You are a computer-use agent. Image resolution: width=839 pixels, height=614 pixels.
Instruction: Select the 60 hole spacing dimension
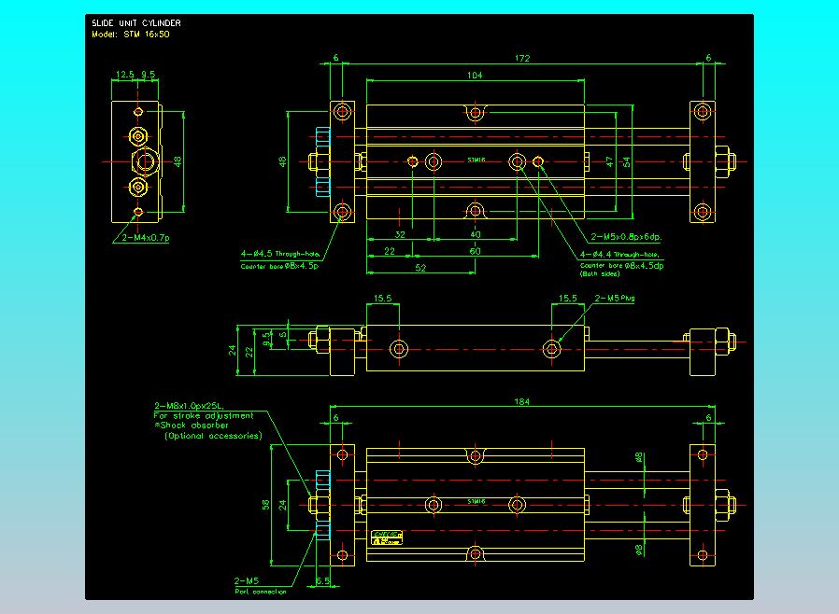[x=476, y=252]
